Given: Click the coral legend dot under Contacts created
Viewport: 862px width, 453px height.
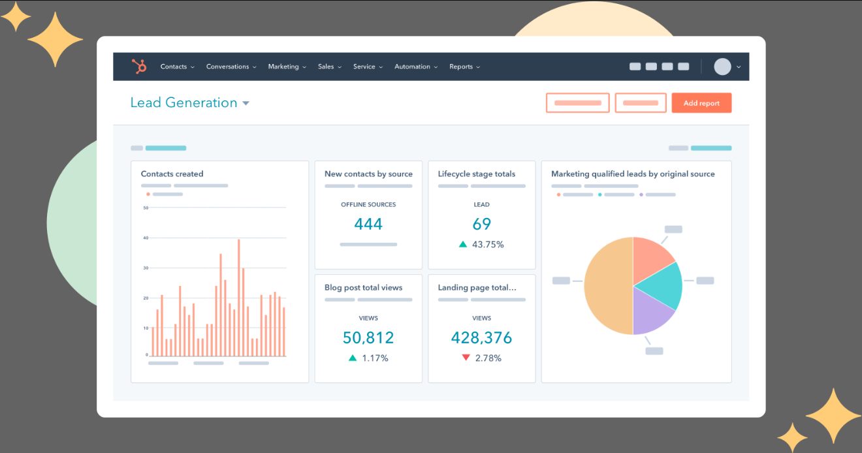Looking at the screenshot, I should click(x=148, y=194).
